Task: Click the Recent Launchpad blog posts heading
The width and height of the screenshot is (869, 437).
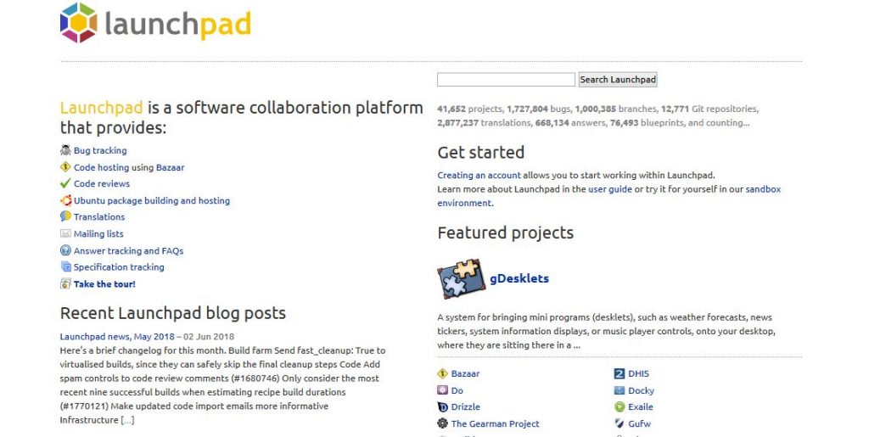Action: point(173,313)
